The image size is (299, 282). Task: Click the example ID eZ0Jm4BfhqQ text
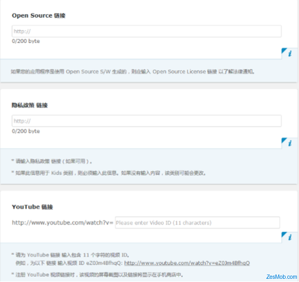tap(104, 263)
